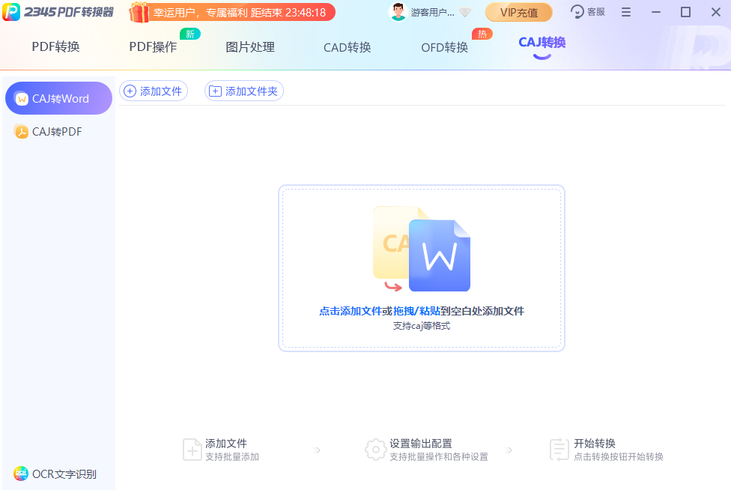Open the 图片处理 tab

[x=250, y=47]
